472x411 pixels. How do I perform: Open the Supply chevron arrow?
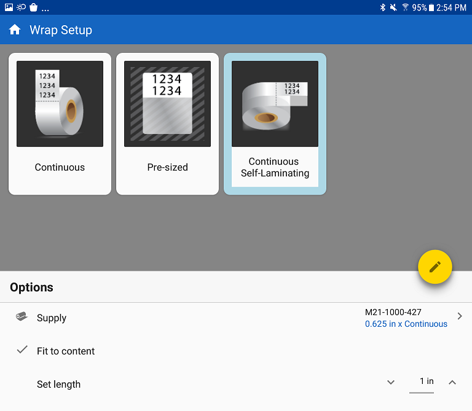(x=460, y=316)
